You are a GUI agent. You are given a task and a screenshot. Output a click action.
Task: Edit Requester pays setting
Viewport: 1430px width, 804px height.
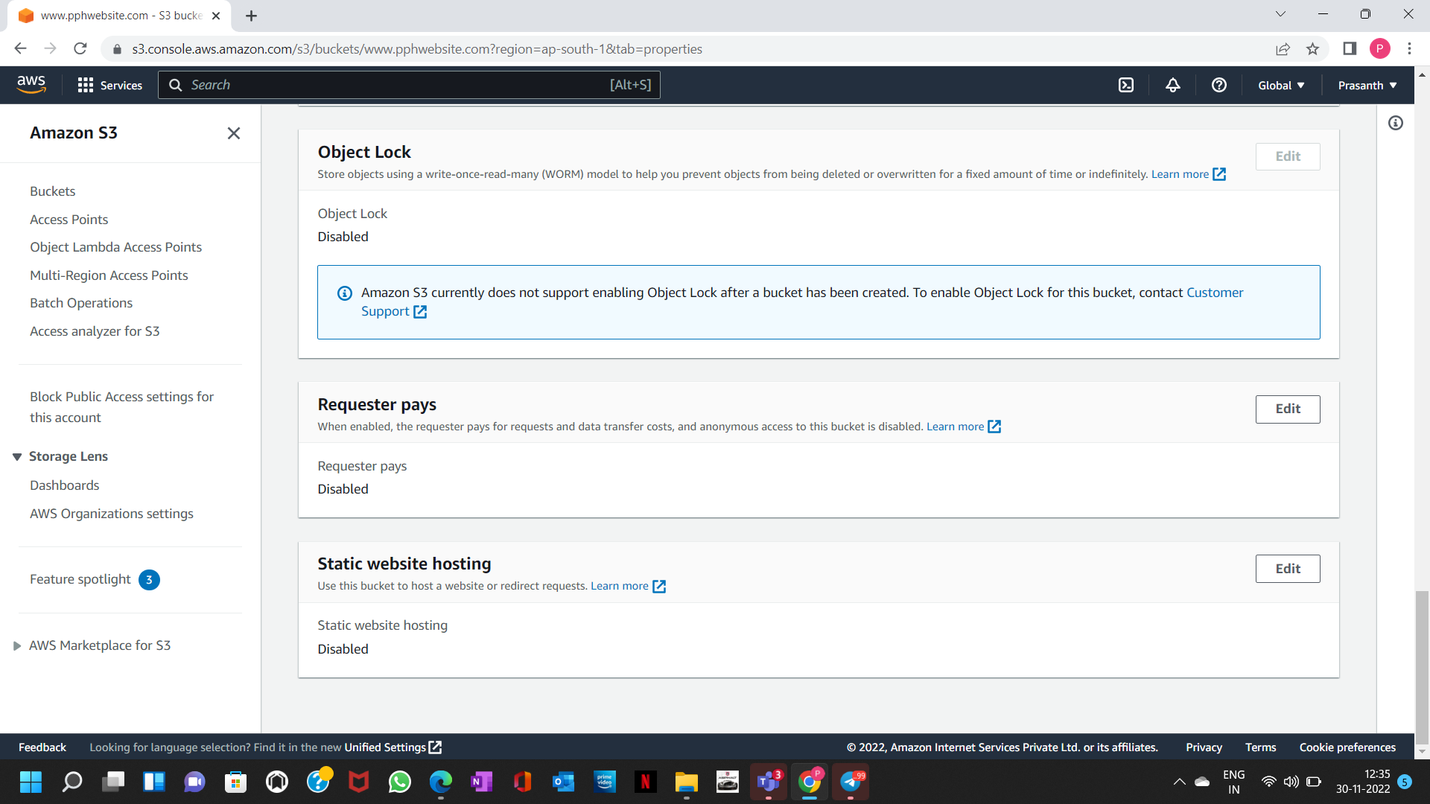coord(1288,409)
